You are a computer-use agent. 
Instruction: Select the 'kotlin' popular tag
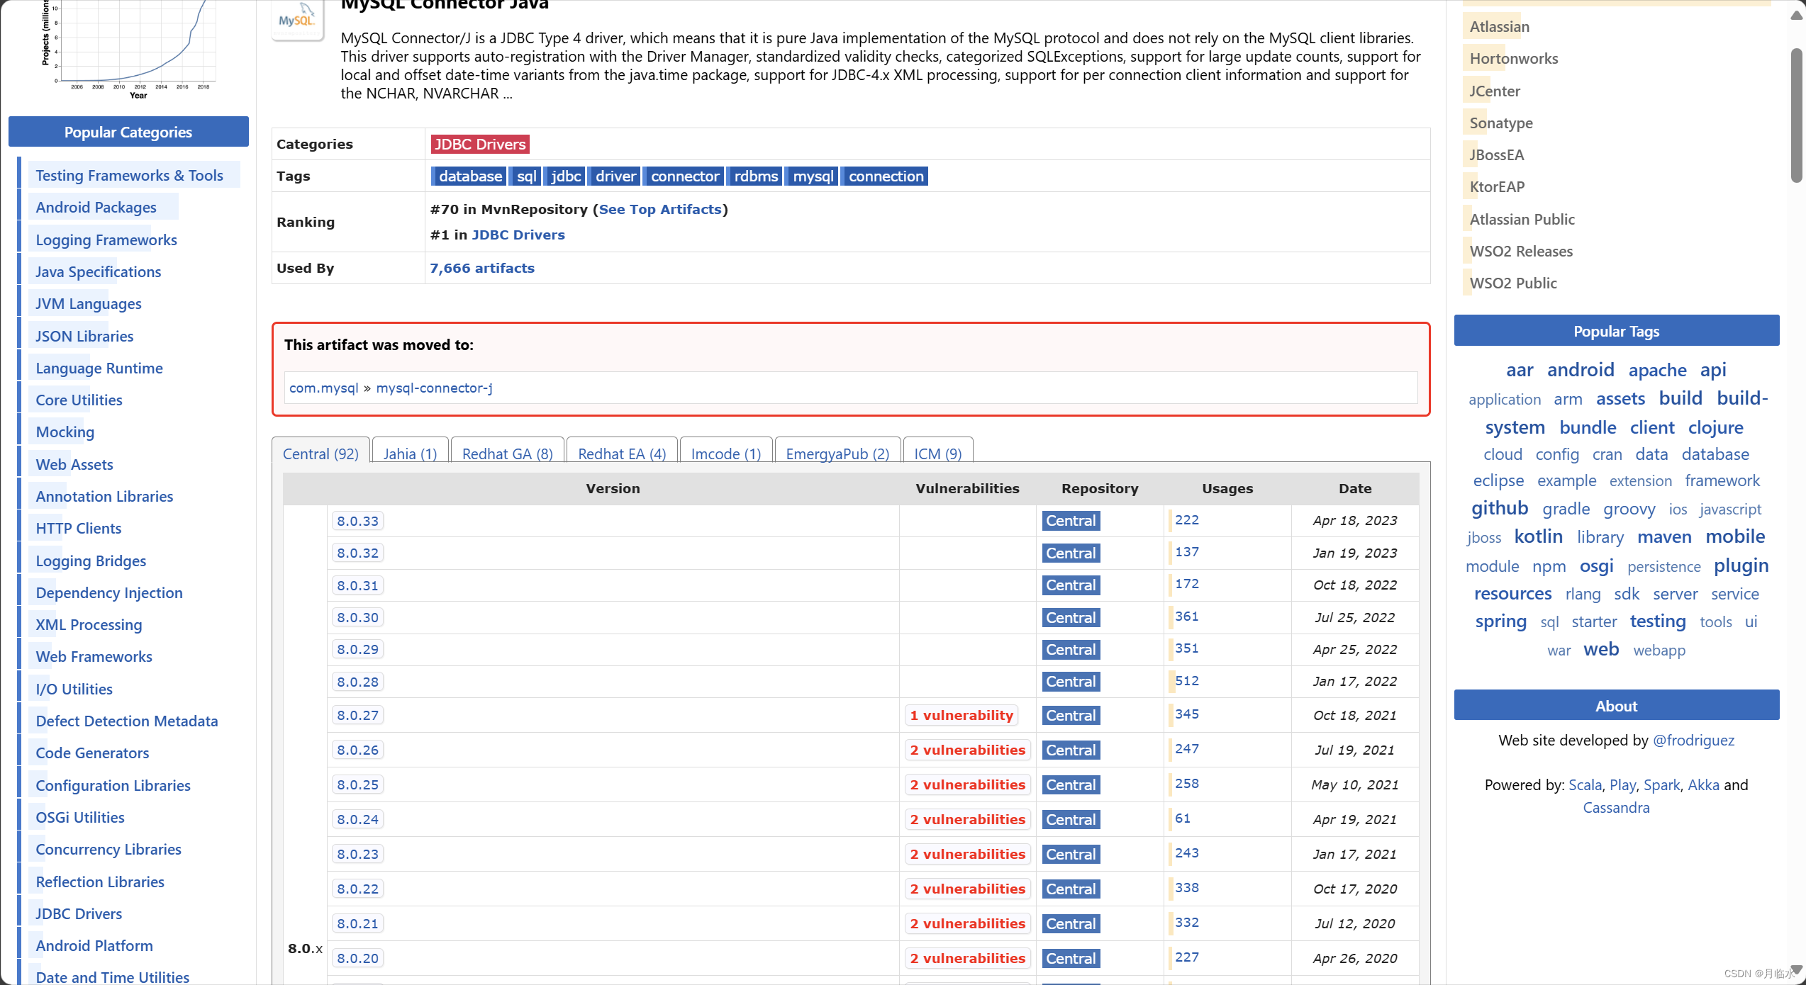1538,536
